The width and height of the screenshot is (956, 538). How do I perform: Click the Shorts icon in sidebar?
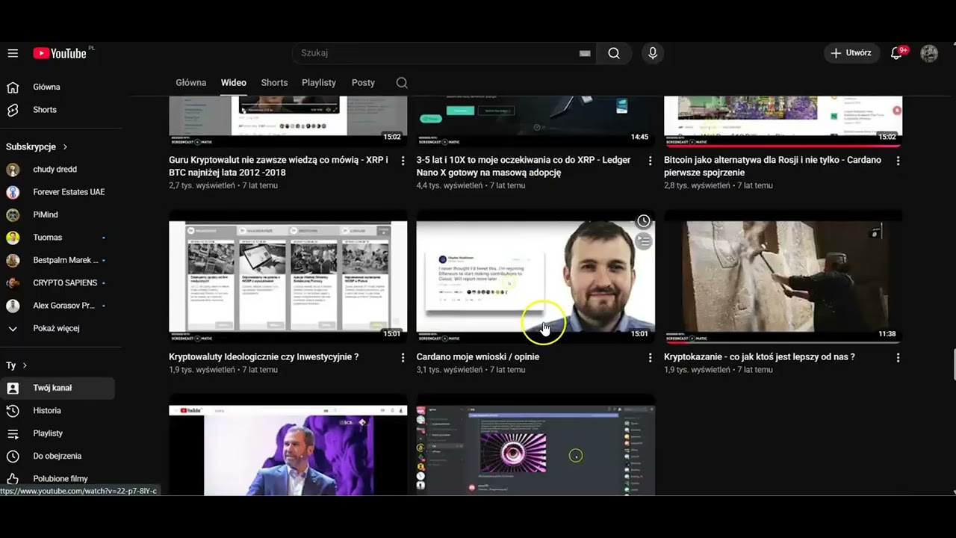point(13,110)
